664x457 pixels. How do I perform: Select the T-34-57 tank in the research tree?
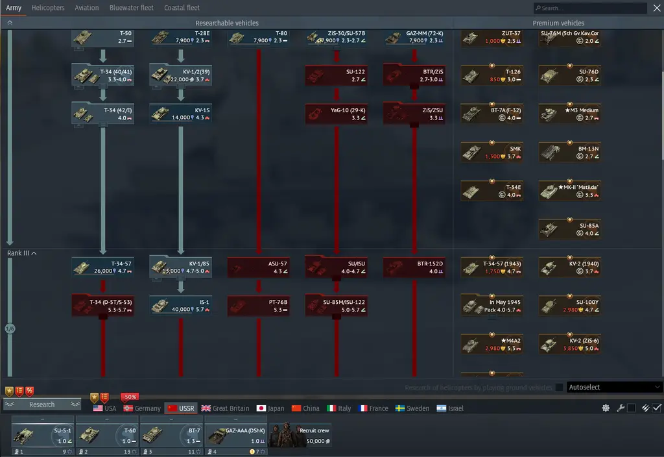coord(102,267)
